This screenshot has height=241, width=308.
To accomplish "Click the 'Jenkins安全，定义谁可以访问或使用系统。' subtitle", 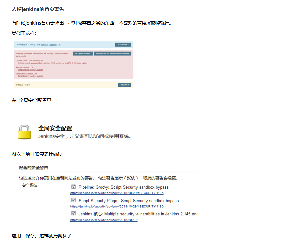I will (85, 136).
